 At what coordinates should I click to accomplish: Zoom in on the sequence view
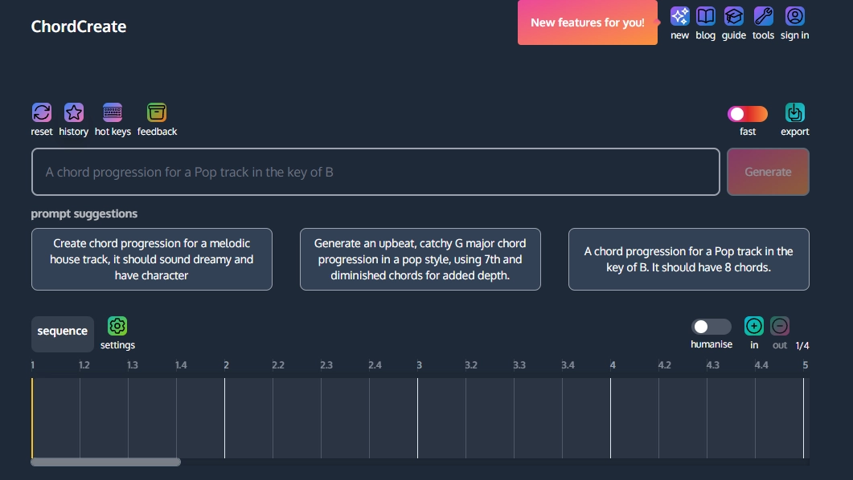(753, 326)
